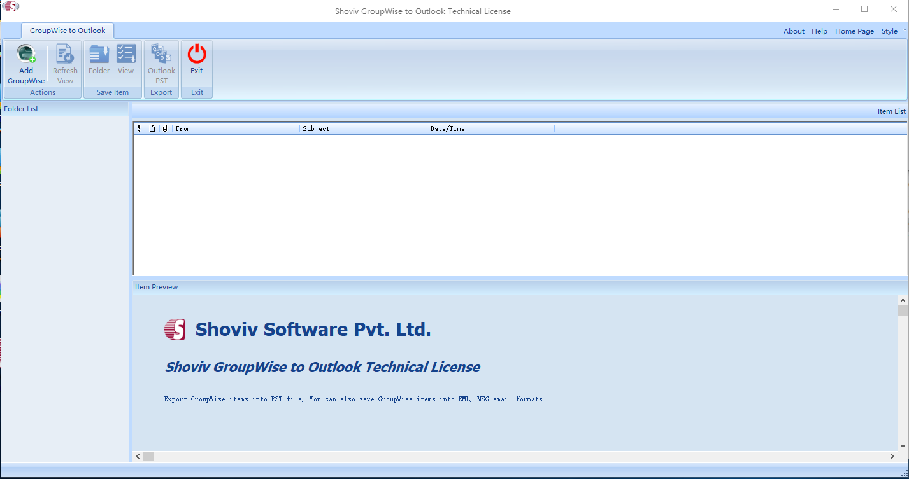Click the attachment paperclip column icon

[164, 128]
